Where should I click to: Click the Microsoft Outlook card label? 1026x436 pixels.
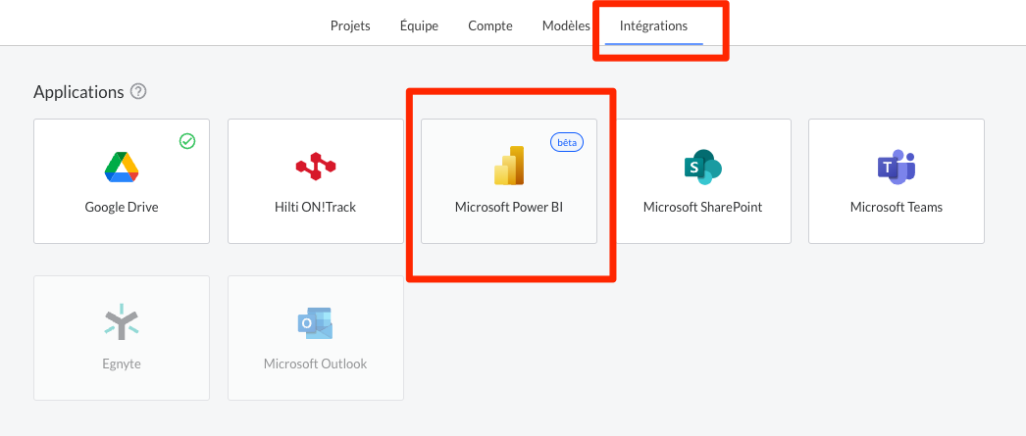coord(316,363)
